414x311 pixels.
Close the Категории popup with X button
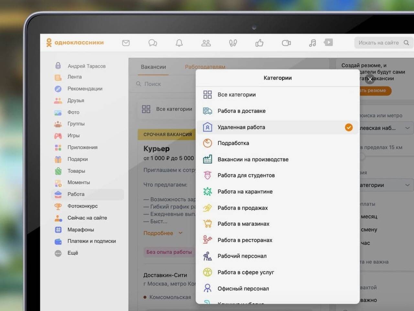pos(370,79)
